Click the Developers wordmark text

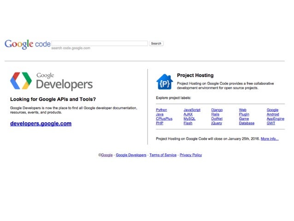coord(65,84)
